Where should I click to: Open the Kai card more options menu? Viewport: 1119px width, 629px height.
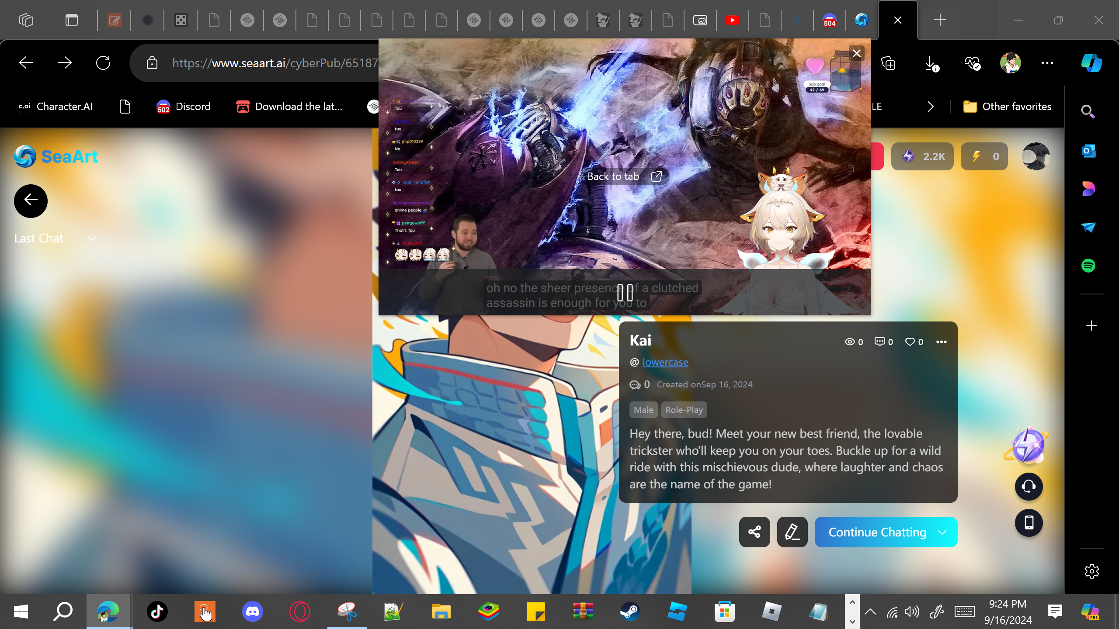pyautogui.click(x=942, y=342)
